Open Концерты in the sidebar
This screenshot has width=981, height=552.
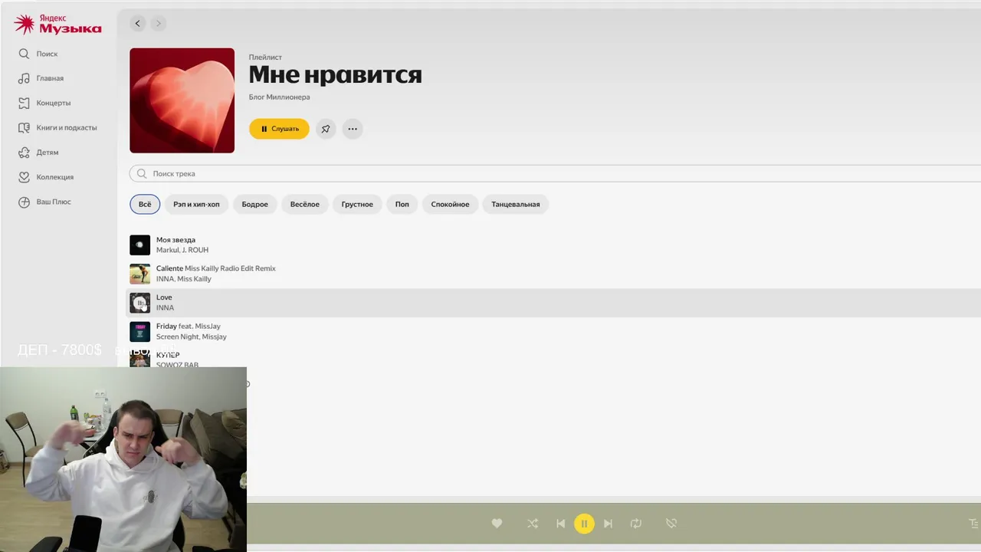[54, 103]
